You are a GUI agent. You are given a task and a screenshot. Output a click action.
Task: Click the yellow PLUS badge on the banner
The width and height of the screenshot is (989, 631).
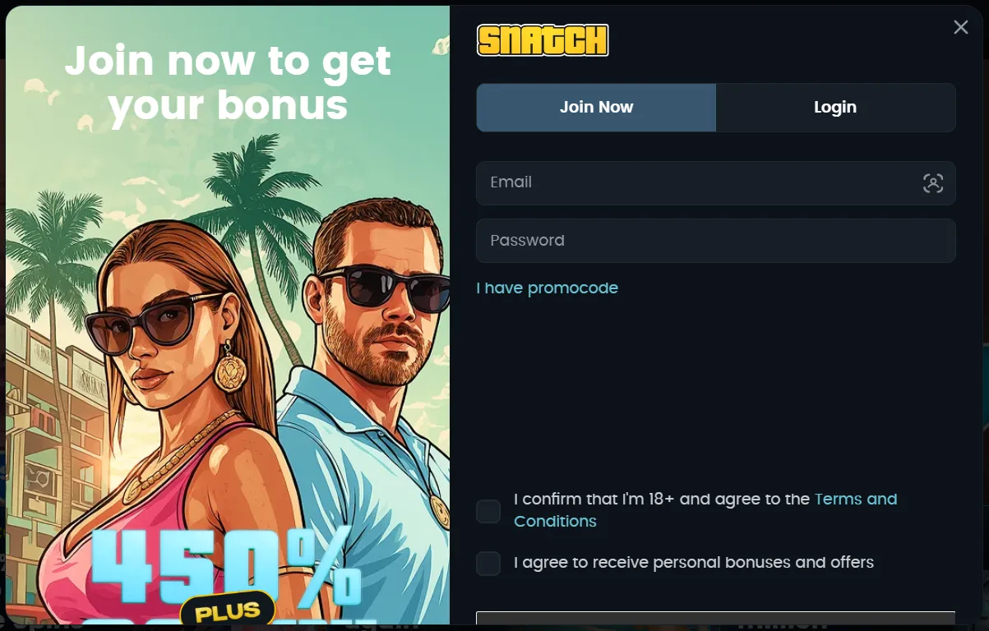(227, 610)
